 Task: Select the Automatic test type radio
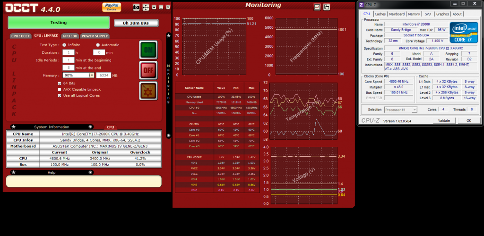(x=98, y=45)
